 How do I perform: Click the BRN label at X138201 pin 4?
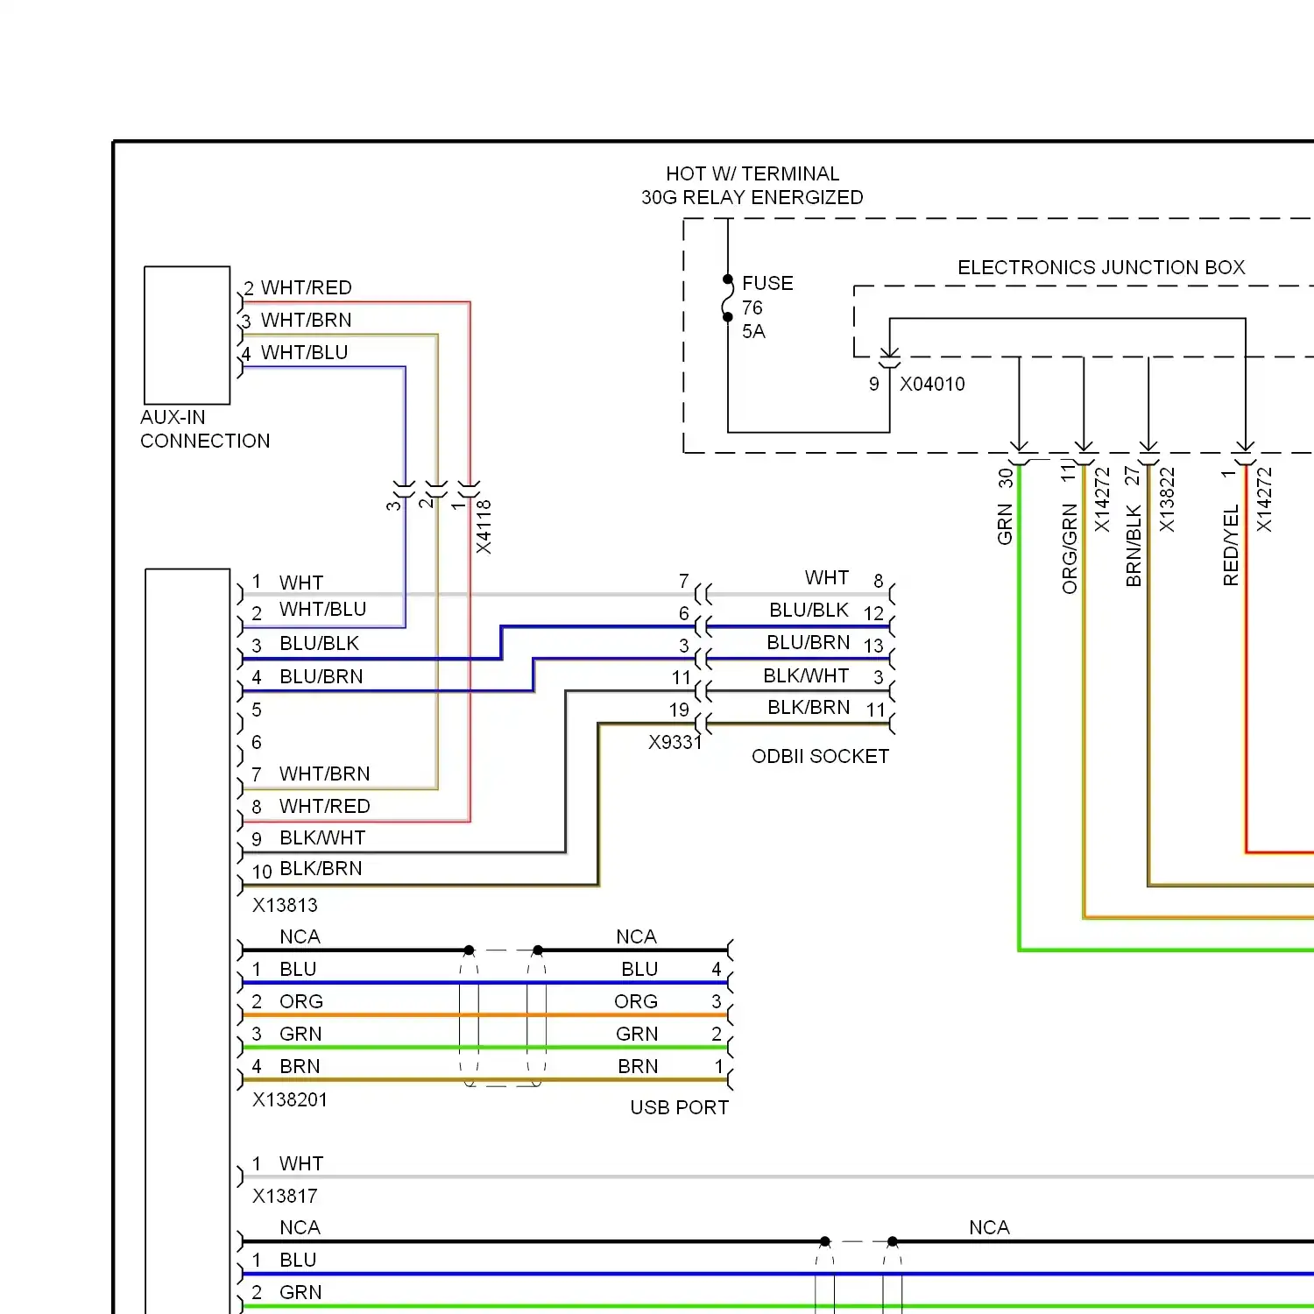[x=300, y=1066]
